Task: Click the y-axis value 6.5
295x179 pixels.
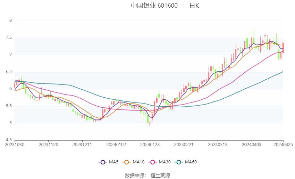Action: (x=9, y=72)
